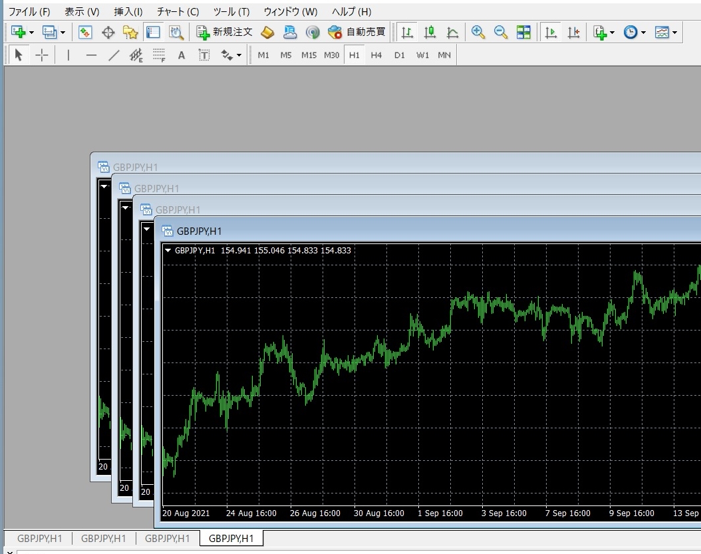Viewport: 701px width, 554px height.
Task: Select the text label tool (A)
Action: (x=181, y=55)
